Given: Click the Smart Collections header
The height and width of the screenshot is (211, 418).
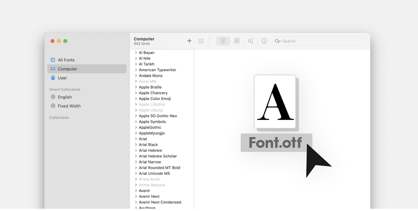Looking at the screenshot, I should point(65,89).
